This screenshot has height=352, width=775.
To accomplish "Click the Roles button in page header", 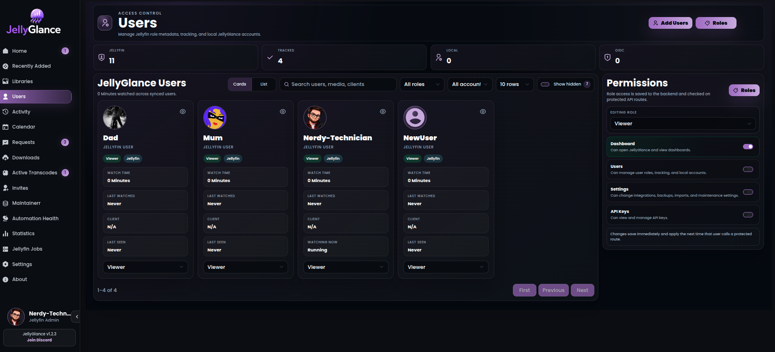I will pyautogui.click(x=716, y=23).
